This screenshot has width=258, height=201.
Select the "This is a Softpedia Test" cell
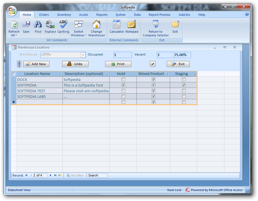[x=86, y=85]
